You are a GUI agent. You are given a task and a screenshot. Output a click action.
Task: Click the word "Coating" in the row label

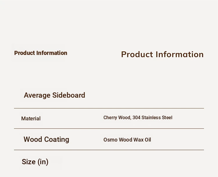(x=57, y=139)
